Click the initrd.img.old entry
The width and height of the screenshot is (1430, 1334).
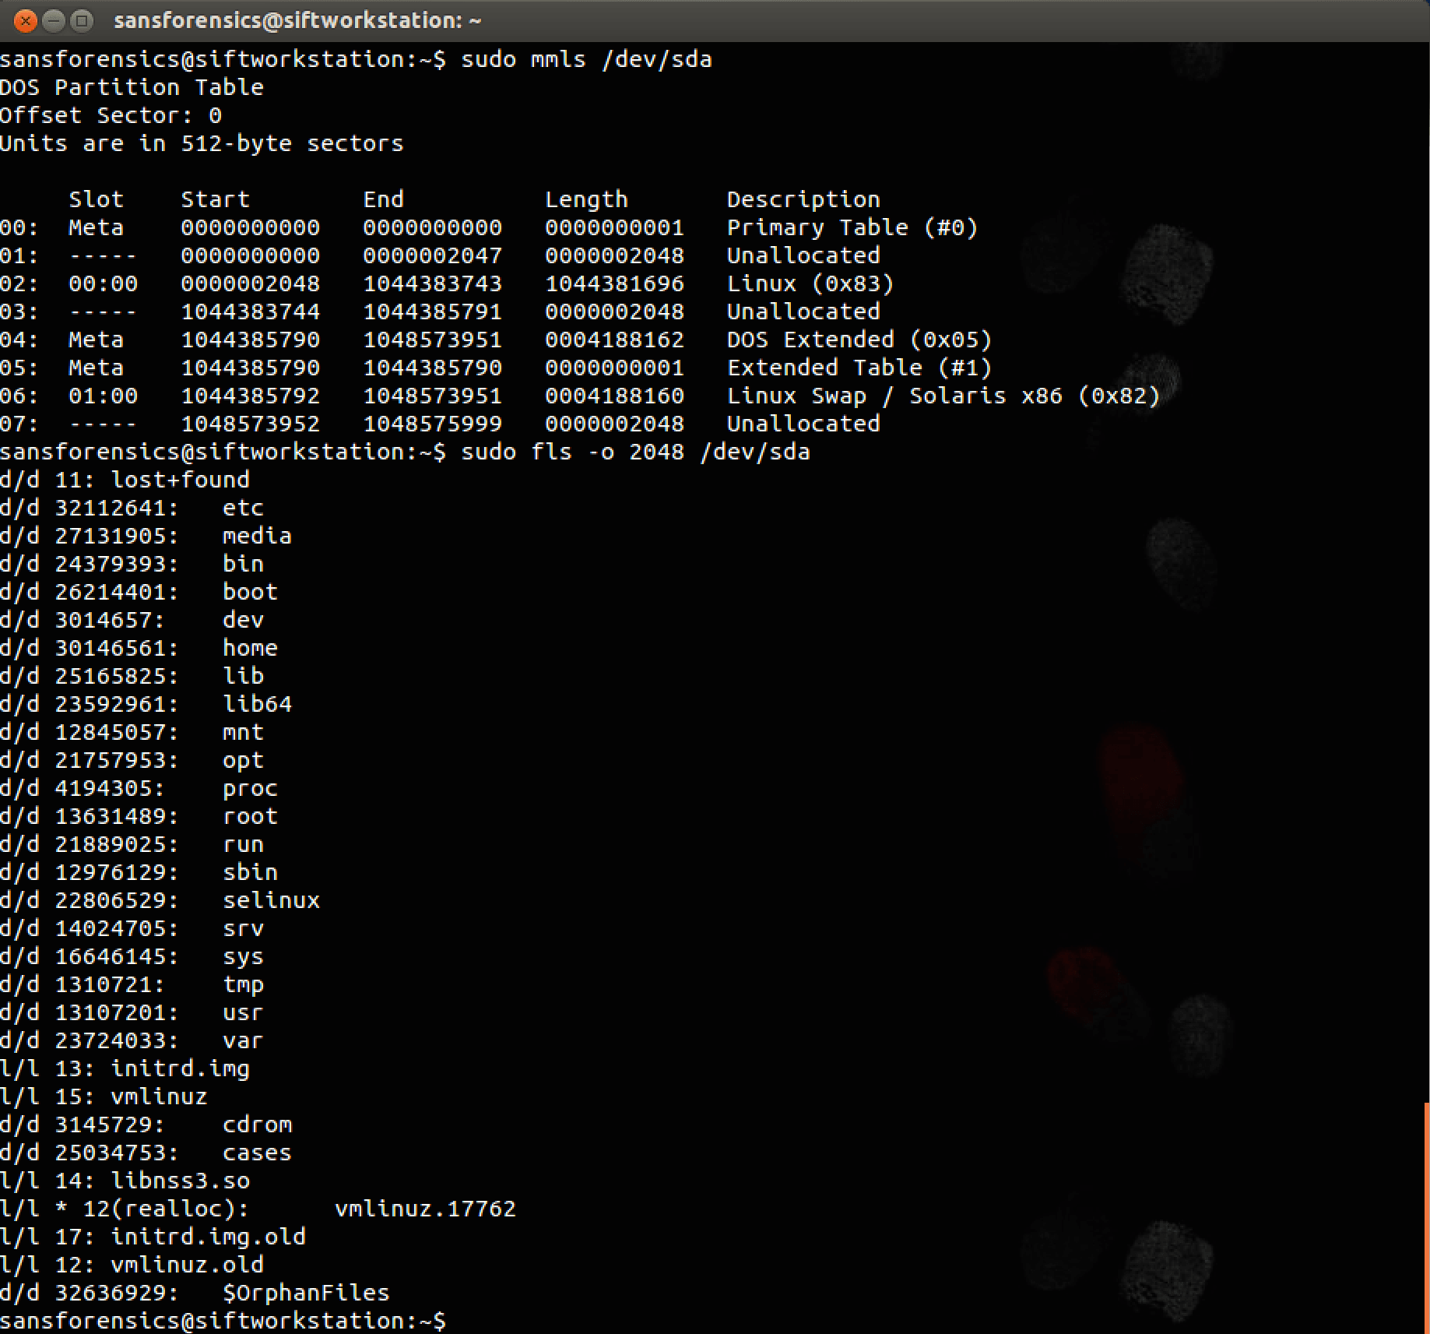click(206, 1236)
